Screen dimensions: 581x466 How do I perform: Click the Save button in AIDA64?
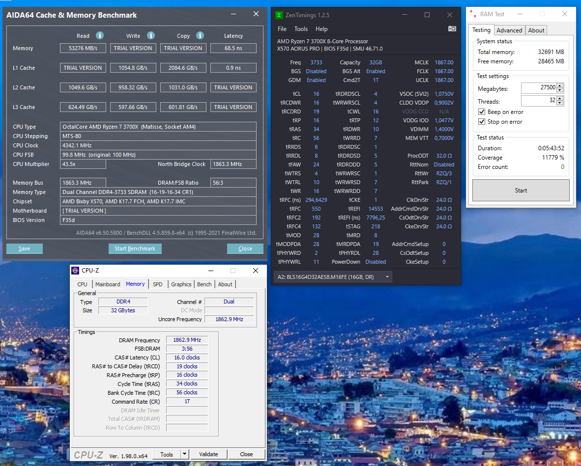click(x=25, y=249)
